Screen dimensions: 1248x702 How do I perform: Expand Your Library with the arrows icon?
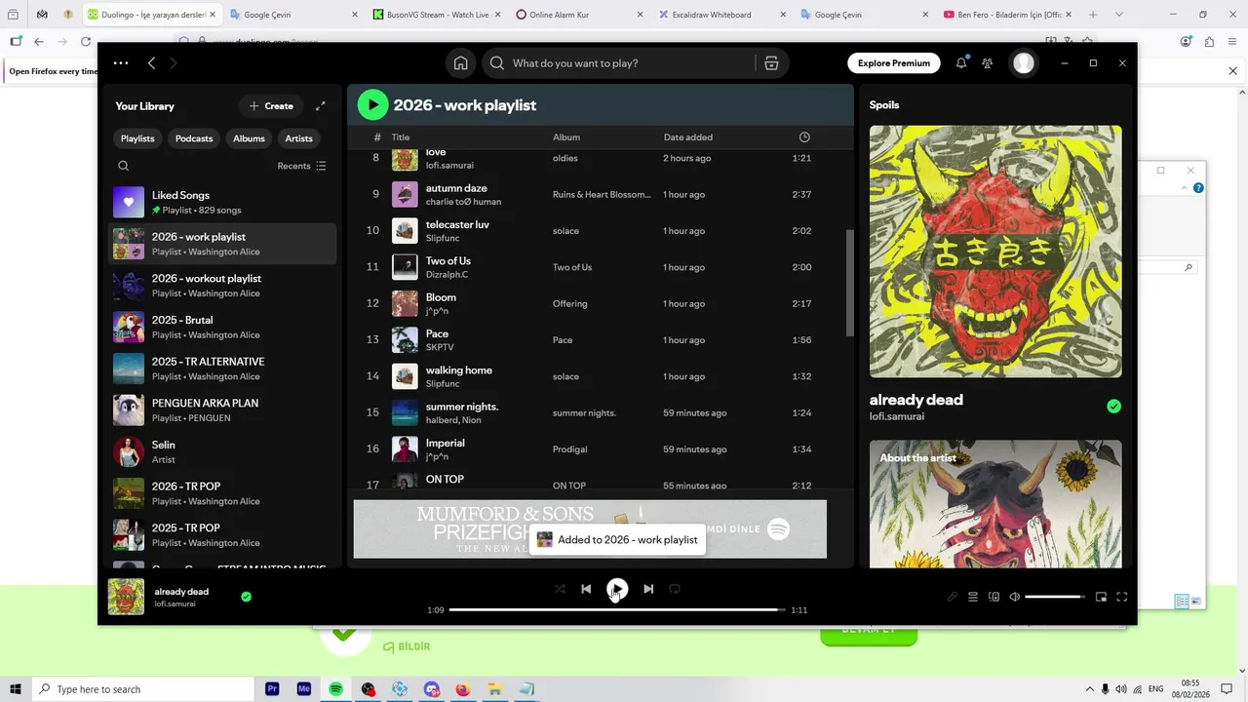coord(321,106)
